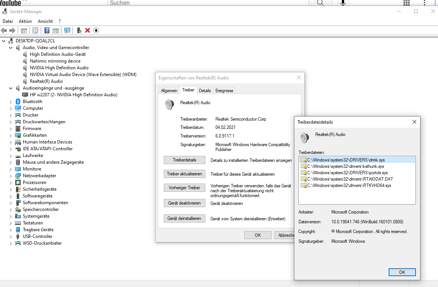Viewport: 438px width, 287px height.
Task: Click the Gerät deinstallieren button
Action: coord(184,218)
